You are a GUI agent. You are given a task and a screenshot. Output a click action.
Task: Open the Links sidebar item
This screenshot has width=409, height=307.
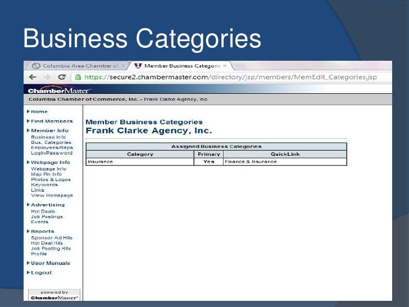click(x=38, y=190)
